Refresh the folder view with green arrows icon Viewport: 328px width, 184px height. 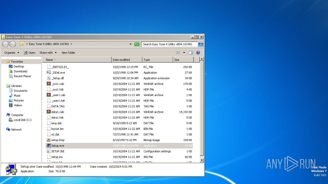137,44
